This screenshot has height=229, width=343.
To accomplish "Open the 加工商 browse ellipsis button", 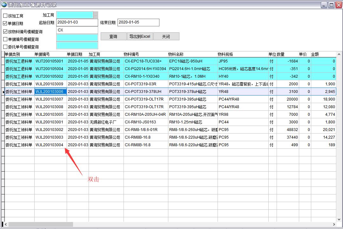I will [x=95, y=15].
